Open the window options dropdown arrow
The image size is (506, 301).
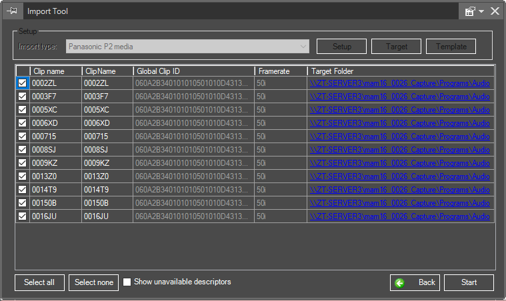tap(481, 11)
